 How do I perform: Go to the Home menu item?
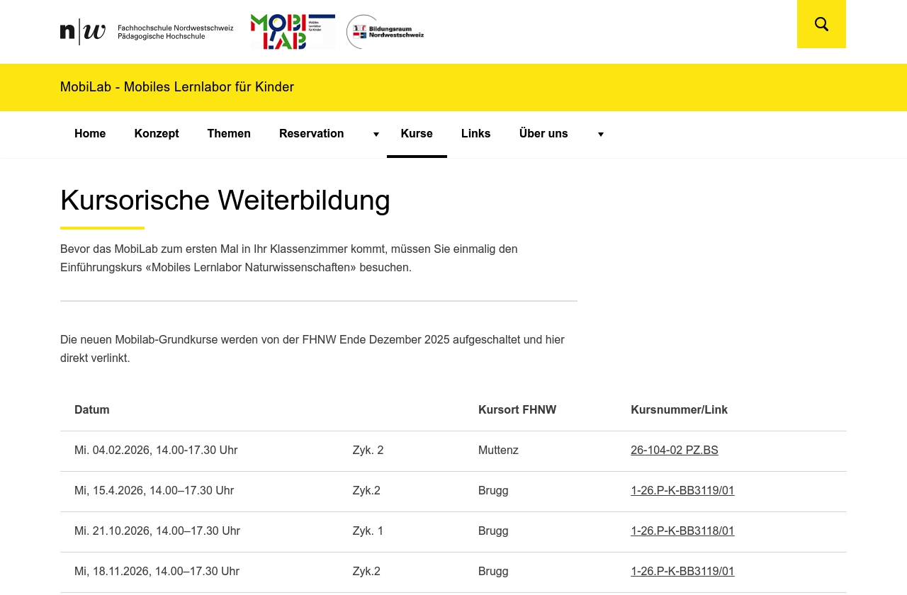[x=90, y=134]
